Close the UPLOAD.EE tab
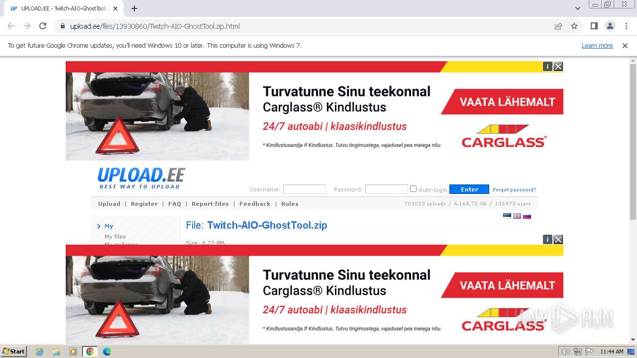The height and width of the screenshot is (358, 637). (x=115, y=8)
